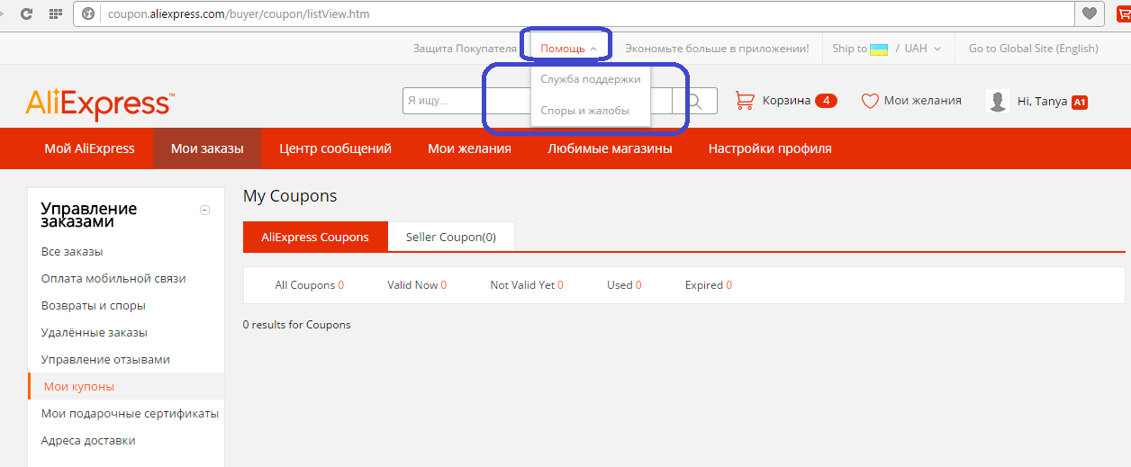Reload the page with browser refresh icon
The width and height of the screenshot is (1131, 467).
click(x=26, y=14)
